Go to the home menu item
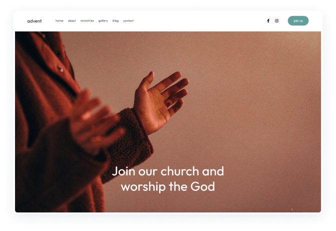 click(59, 21)
